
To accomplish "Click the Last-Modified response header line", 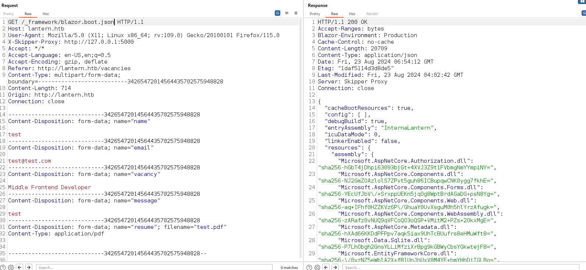I will [391, 75].
